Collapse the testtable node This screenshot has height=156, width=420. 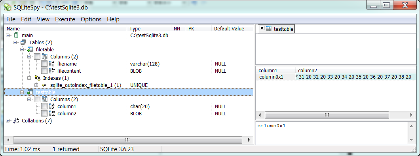click(x=22, y=92)
